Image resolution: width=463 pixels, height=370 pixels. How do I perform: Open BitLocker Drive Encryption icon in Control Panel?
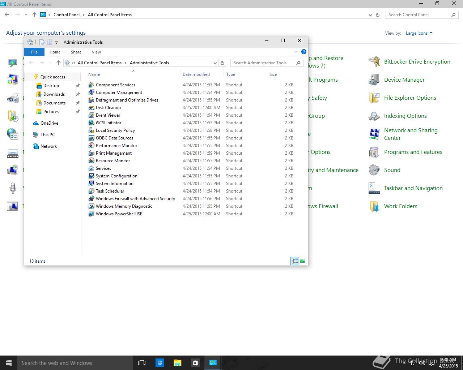pos(374,62)
